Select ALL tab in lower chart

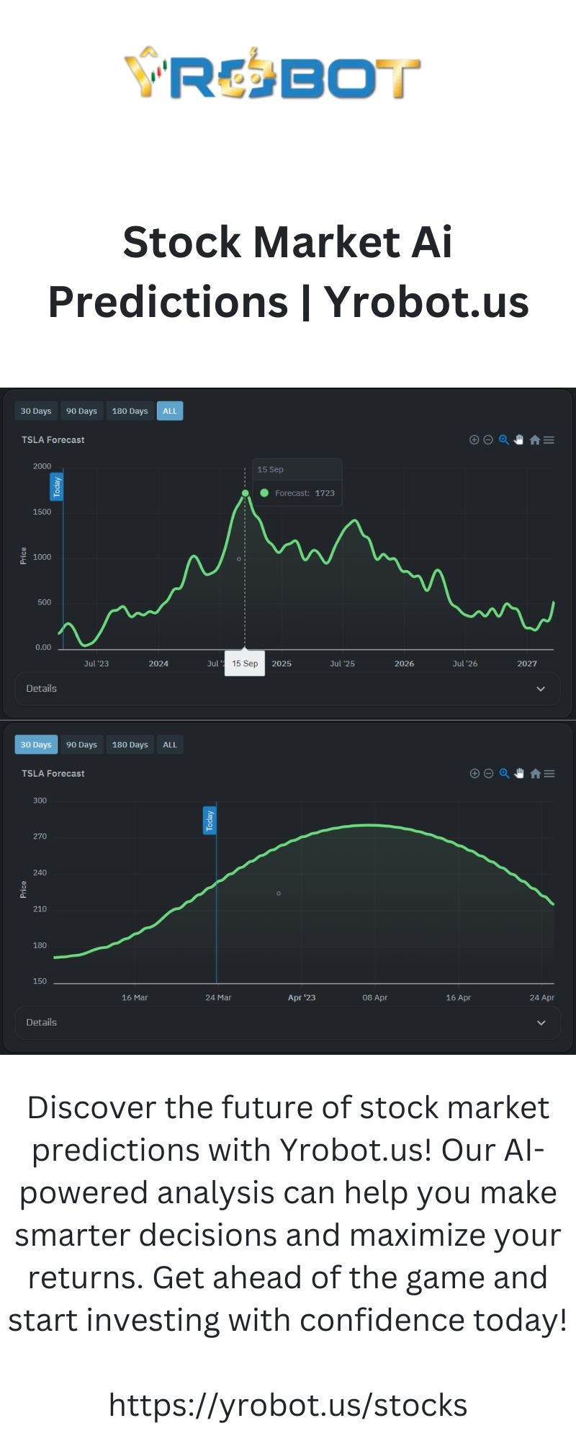[170, 744]
